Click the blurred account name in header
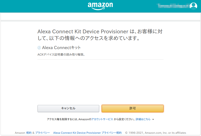 [173, 6]
